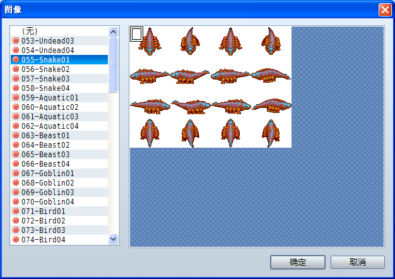Select 067-Goblin01 in the list

59,174
